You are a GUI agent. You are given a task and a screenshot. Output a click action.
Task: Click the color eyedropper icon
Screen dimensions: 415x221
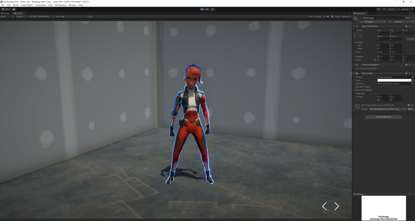click(x=413, y=80)
